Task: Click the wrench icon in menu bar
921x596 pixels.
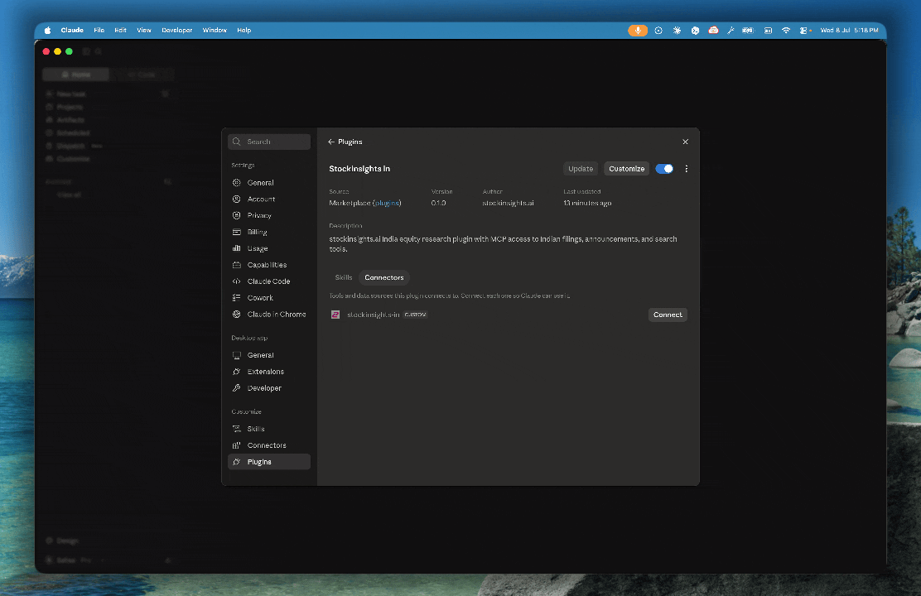Action: 731,31
